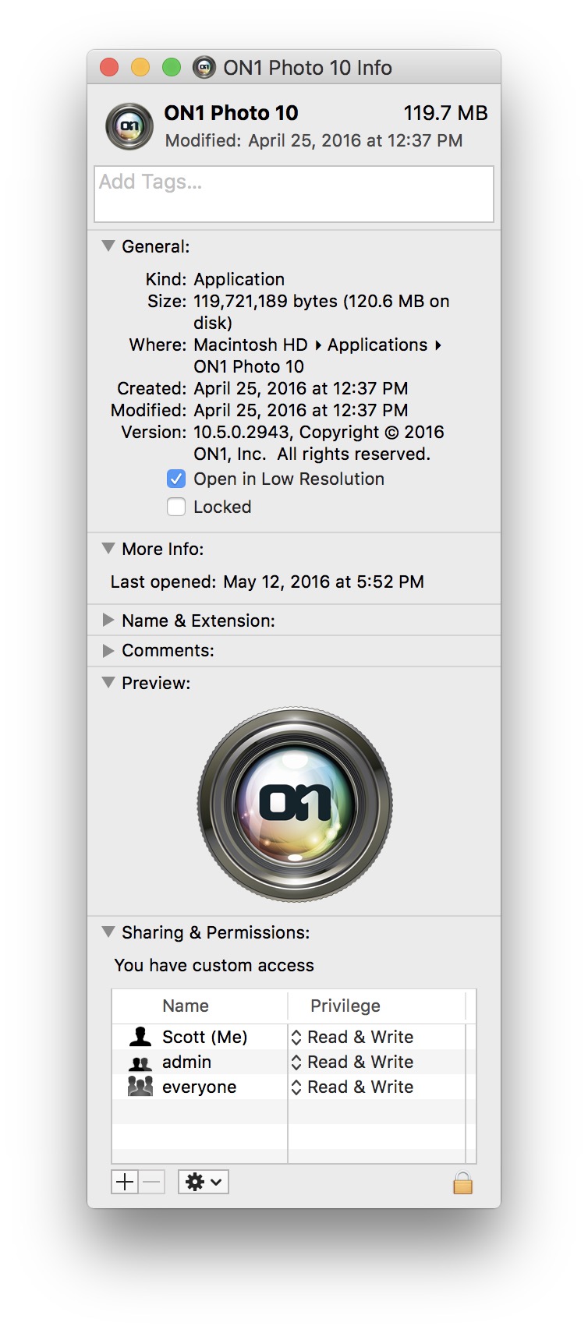Select the 'admin' row name
This screenshot has width=588, height=1333.
click(x=186, y=1062)
